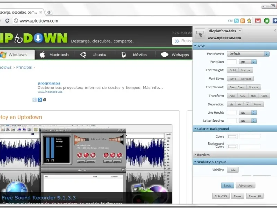The width and height of the screenshot is (277, 208).
Task: Click the cloud icon for Webapps
Action: click(165, 55)
